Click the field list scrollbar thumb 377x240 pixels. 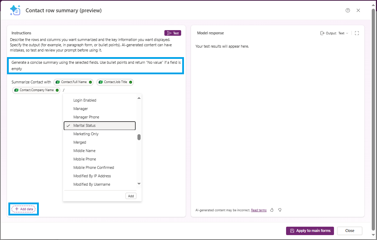pyautogui.click(x=139, y=137)
